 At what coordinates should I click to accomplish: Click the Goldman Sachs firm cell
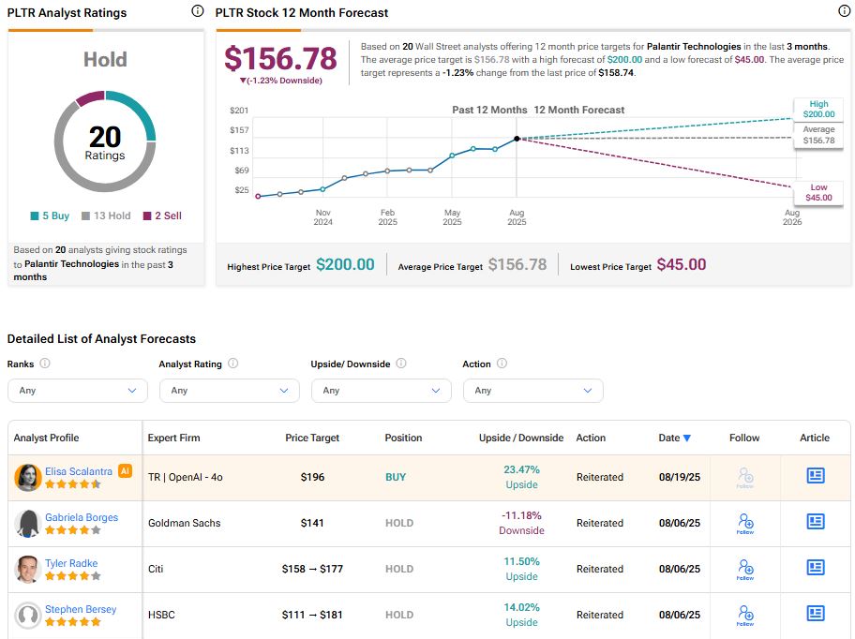185,523
